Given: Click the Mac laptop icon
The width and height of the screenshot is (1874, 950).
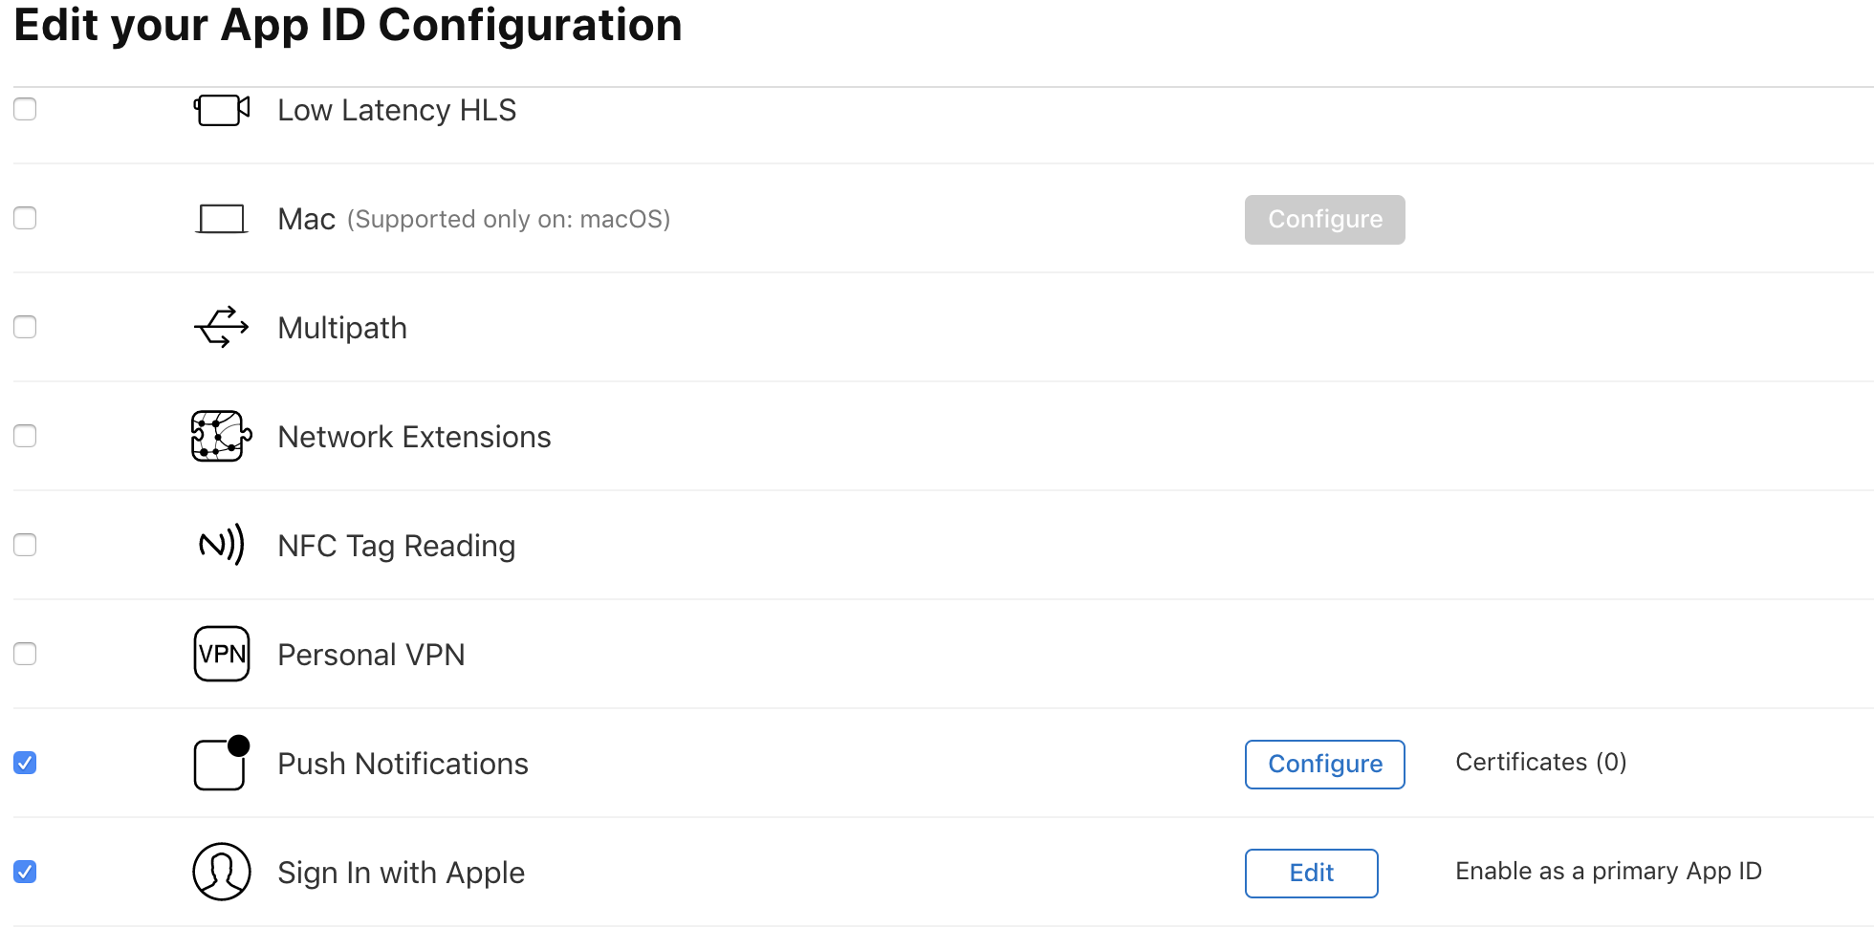Looking at the screenshot, I should pyautogui.click(x=222, y=219).
